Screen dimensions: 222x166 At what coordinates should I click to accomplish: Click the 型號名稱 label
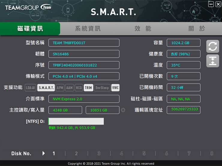click(35, 43)
